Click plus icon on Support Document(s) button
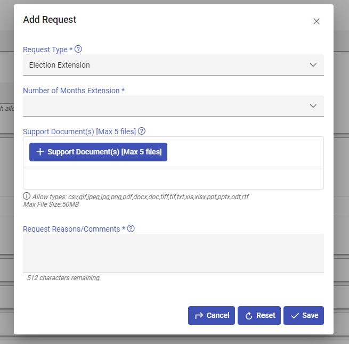 39,152
